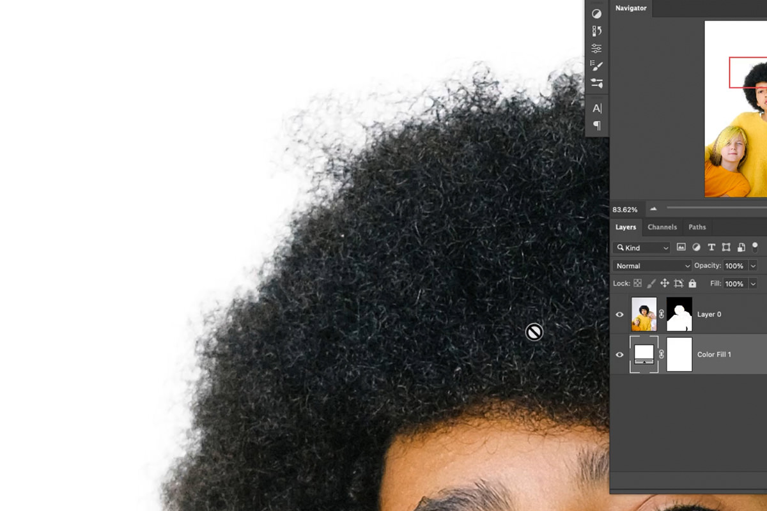Switch to the Channels tab
Image resolution: width=767 pixels, height=511 pixels.
tap(662, 227)
